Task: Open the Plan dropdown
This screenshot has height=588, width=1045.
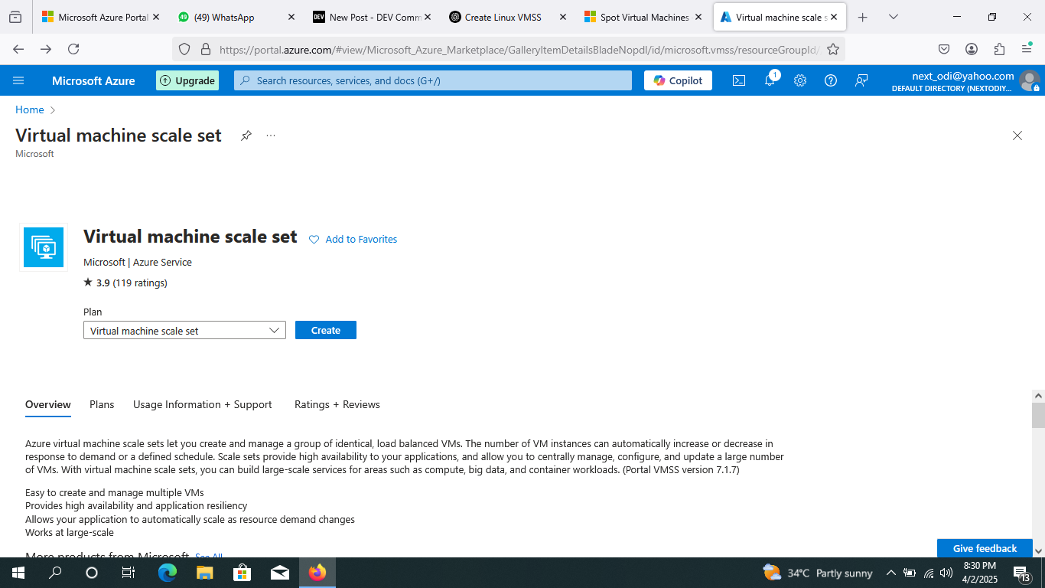Action: (184, 330)
